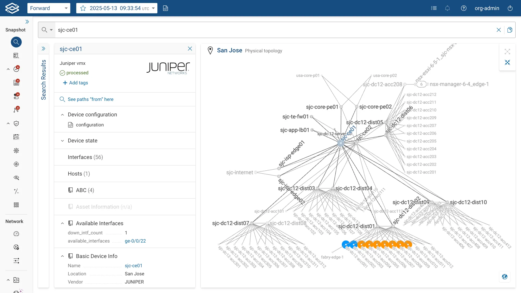Viewport: 521px width, 293px height.
Task: Click See paths "from" here
Action: coord(91,99)
